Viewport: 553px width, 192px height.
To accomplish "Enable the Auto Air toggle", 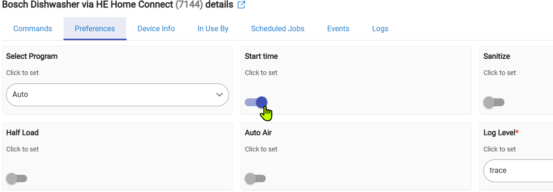I will pyautogui.click(x=255, y=178).
